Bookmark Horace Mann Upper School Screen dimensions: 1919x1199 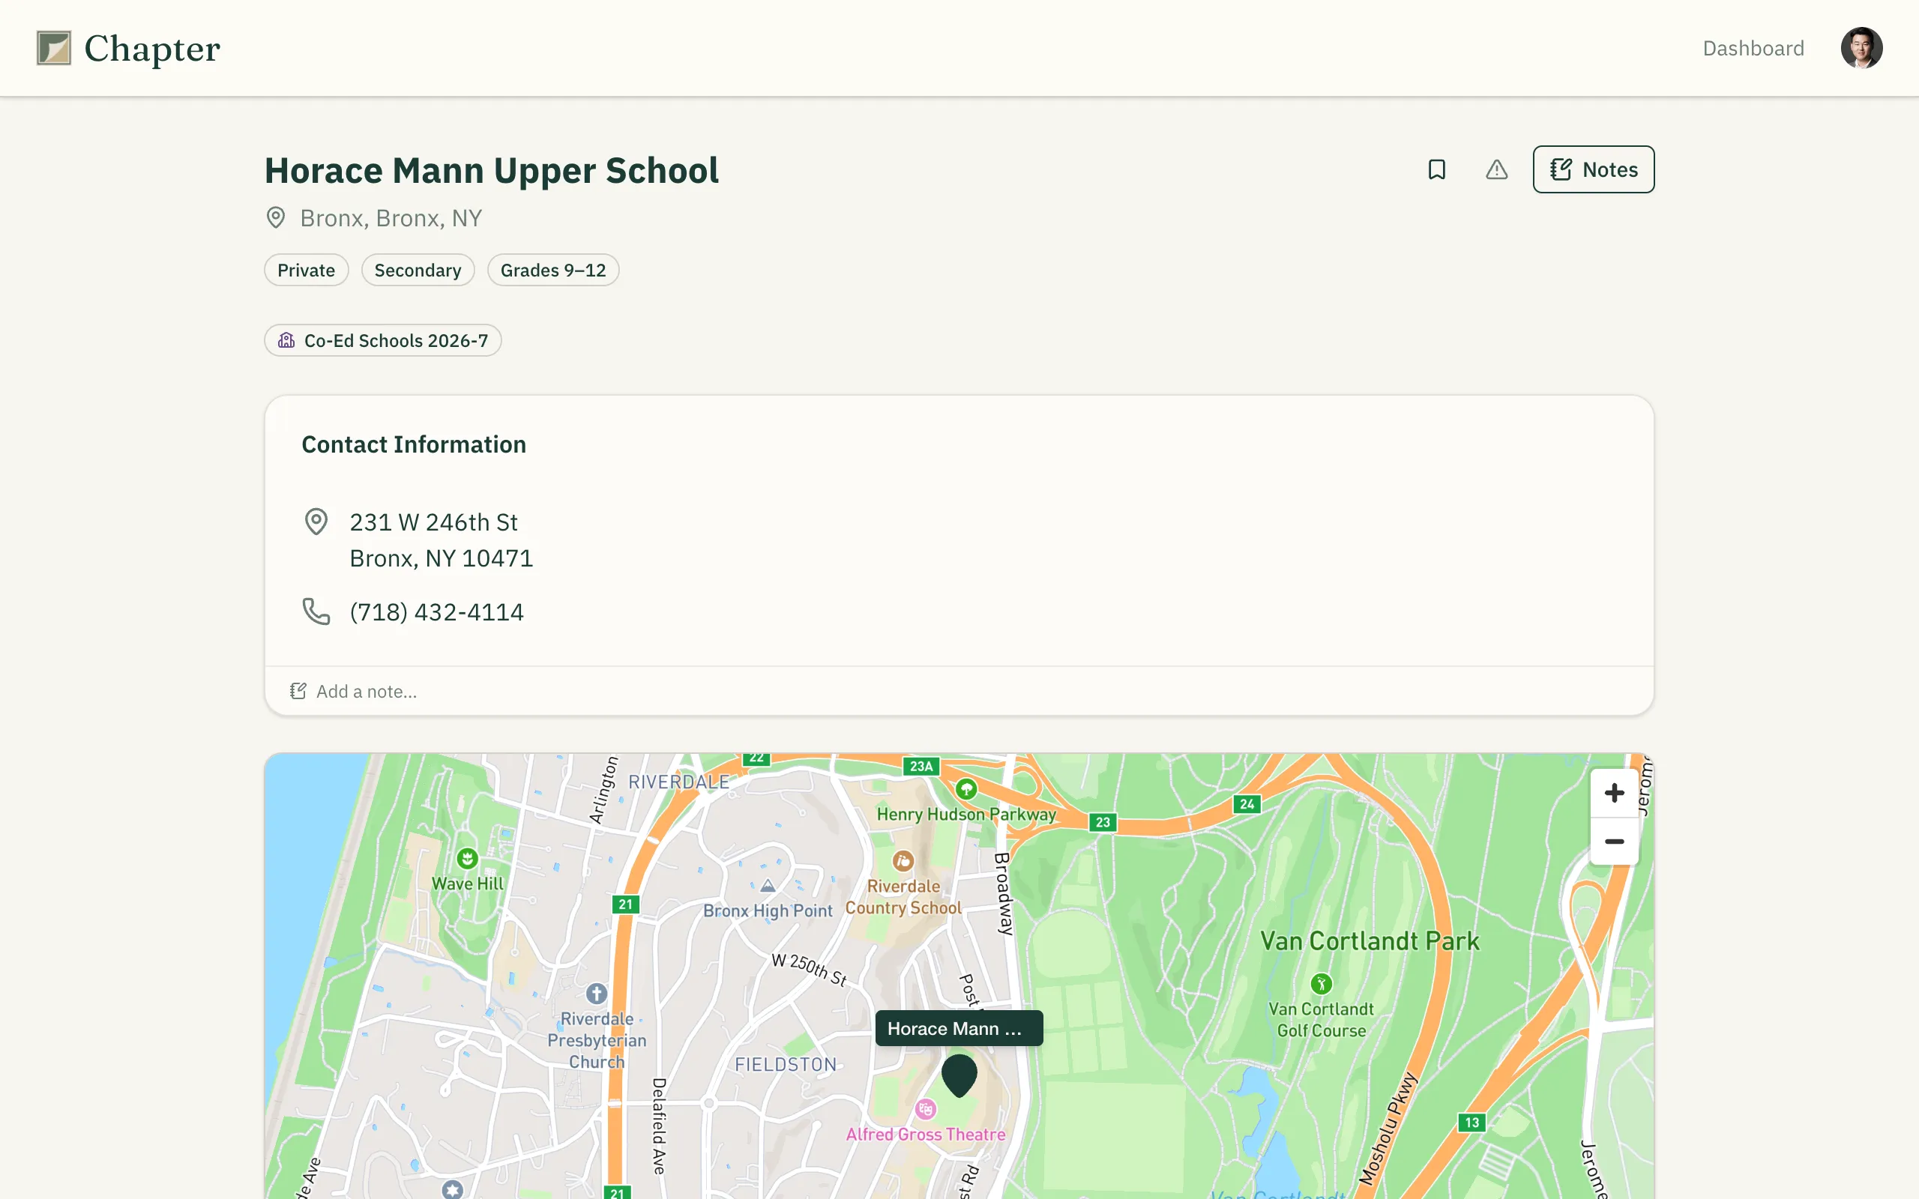[1436, 169]
